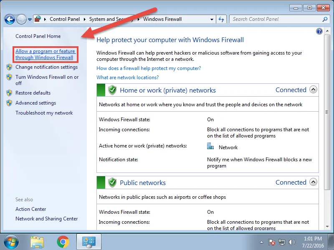Image resolution: width=334 pixels, height=250 pixels.
Task: Click How does a firewall help link
Action: tap(149, 68)
